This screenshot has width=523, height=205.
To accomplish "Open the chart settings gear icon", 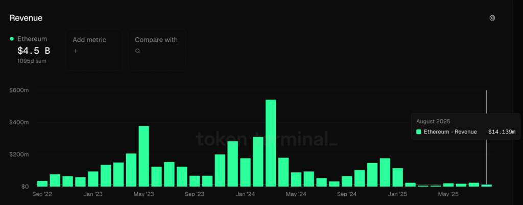I will point(492,18).
